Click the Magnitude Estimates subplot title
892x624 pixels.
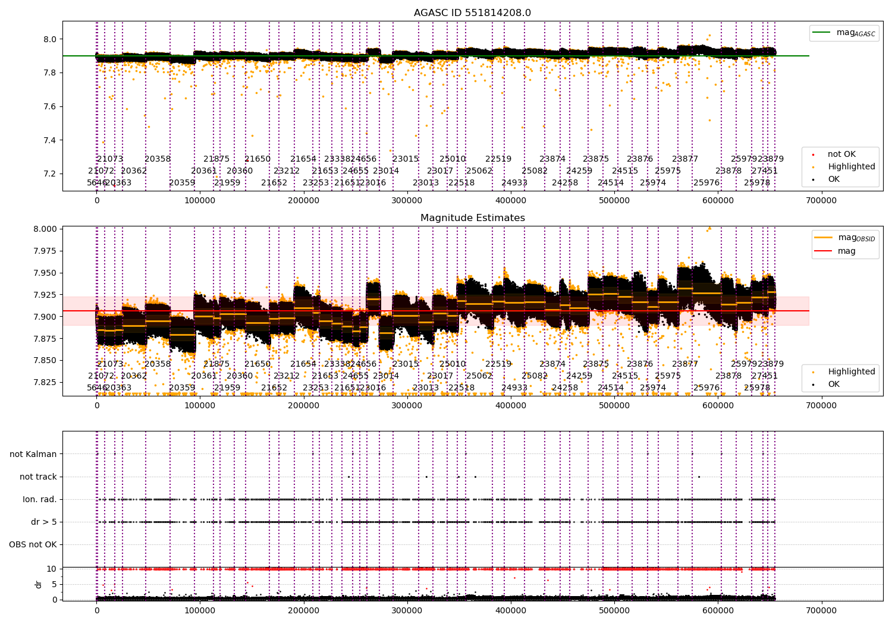click(472, 218)
